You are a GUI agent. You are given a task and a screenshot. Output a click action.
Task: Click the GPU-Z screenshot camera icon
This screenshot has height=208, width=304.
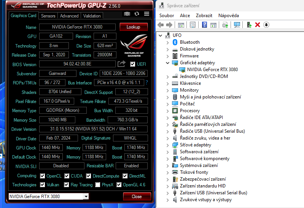coord(127,14)
